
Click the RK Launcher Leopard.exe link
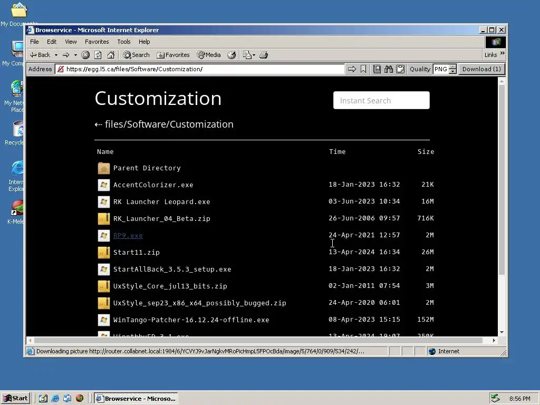point(161,202)
